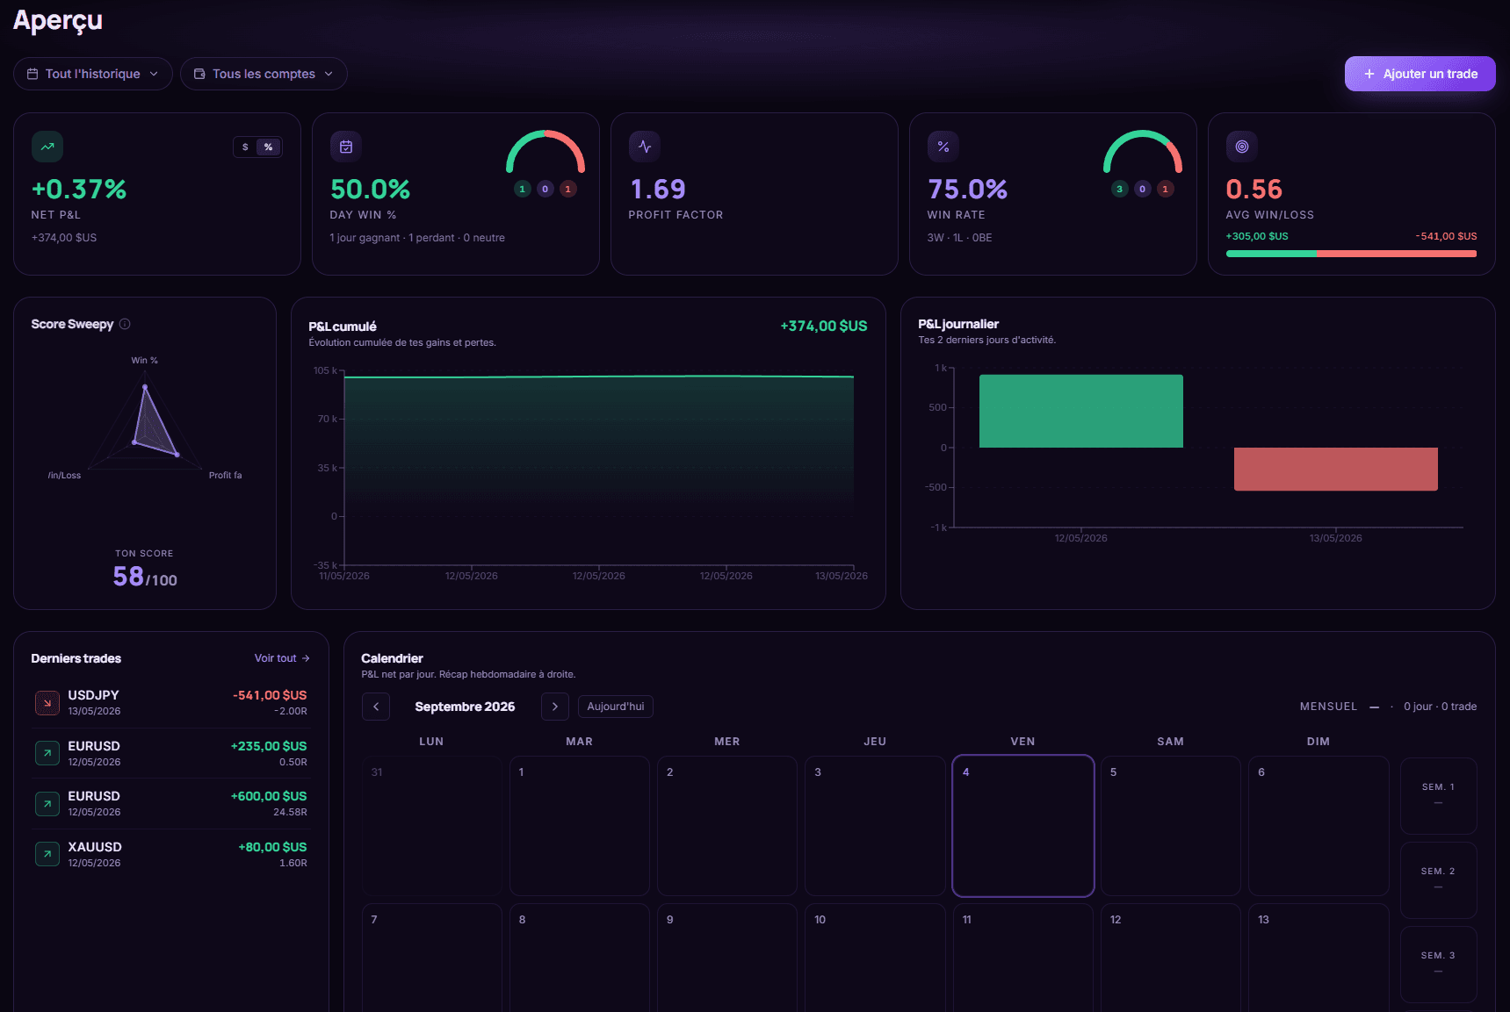Click the green 1 badge under Day Win gauge

point(523,189)
